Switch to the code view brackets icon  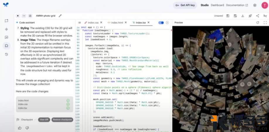pos(24,16)
